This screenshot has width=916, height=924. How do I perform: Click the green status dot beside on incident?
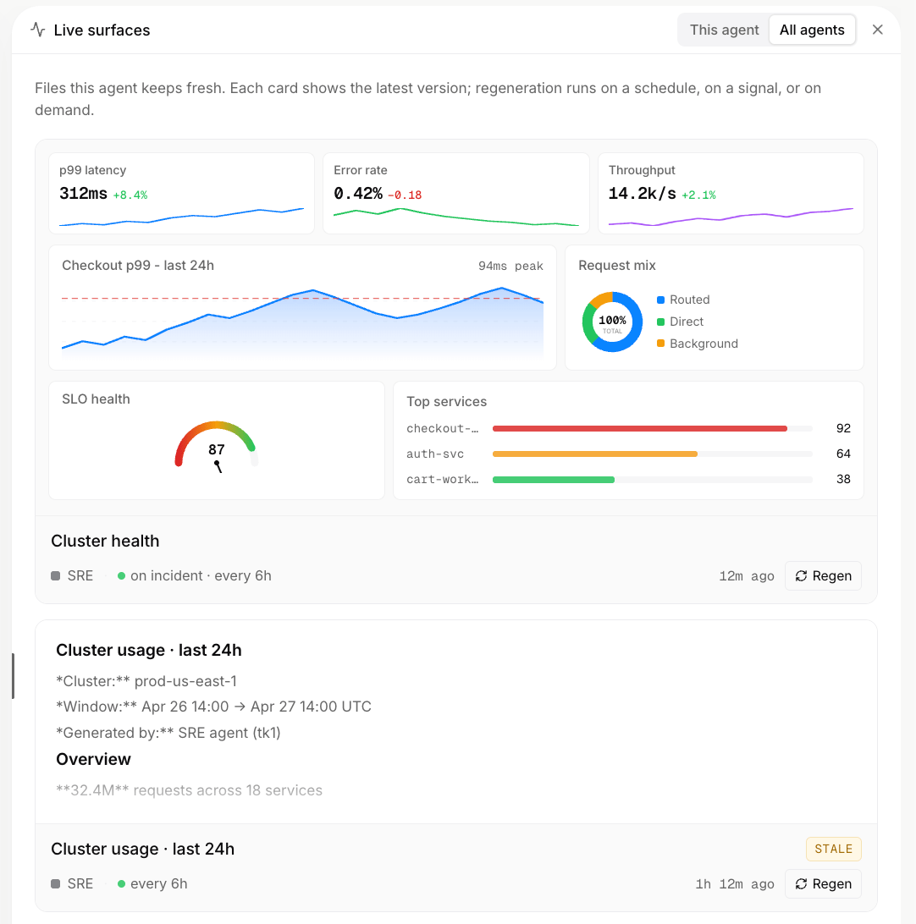pyautogui.click(x=121, y=575)
